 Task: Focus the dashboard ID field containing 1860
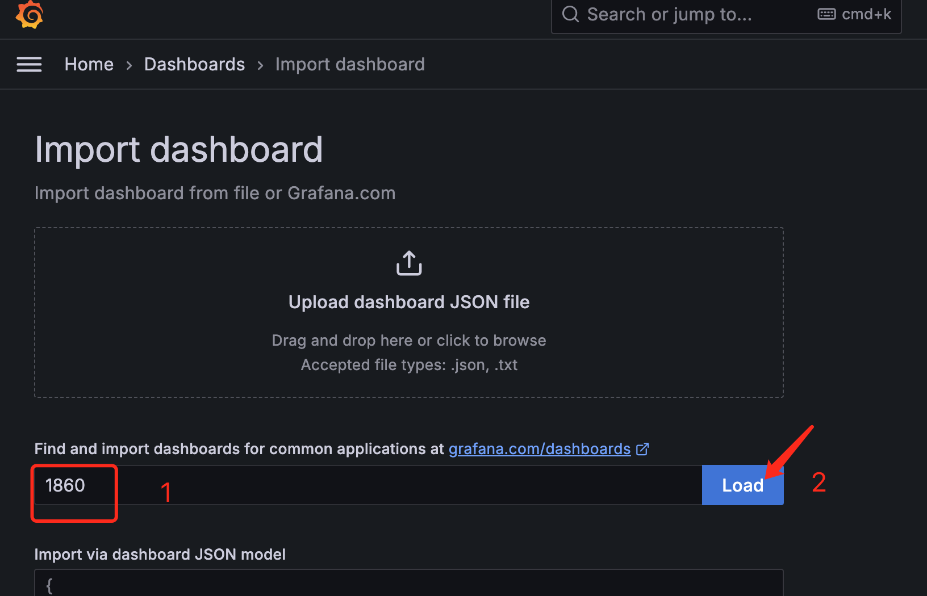click(368, 485)
